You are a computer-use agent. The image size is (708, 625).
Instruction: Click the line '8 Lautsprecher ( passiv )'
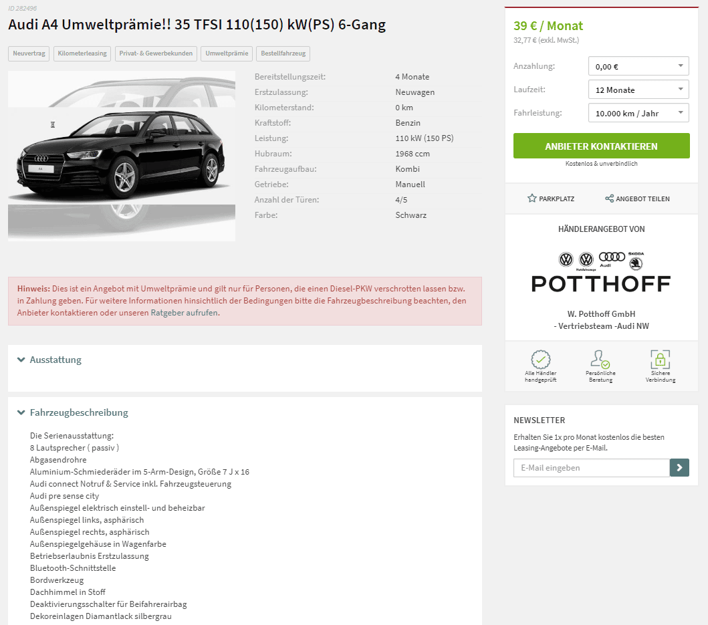click(74, 447)
